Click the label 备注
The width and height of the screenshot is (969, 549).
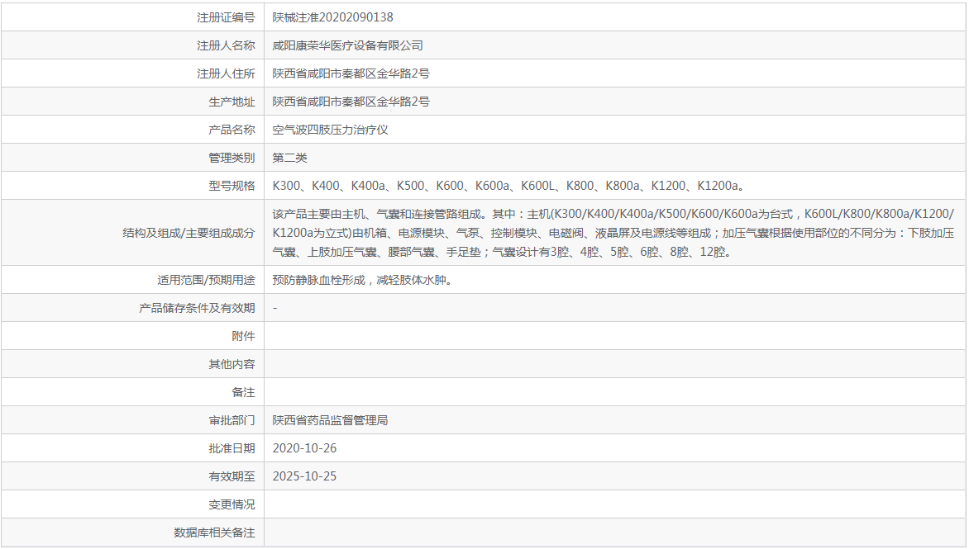[243, 392]
